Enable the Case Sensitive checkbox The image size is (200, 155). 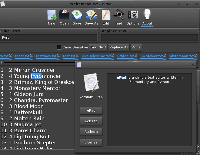point(59,47)
